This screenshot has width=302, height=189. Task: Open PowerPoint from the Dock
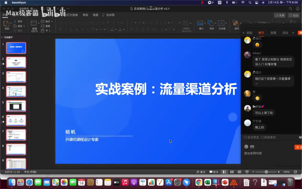(x=225, y=182)
